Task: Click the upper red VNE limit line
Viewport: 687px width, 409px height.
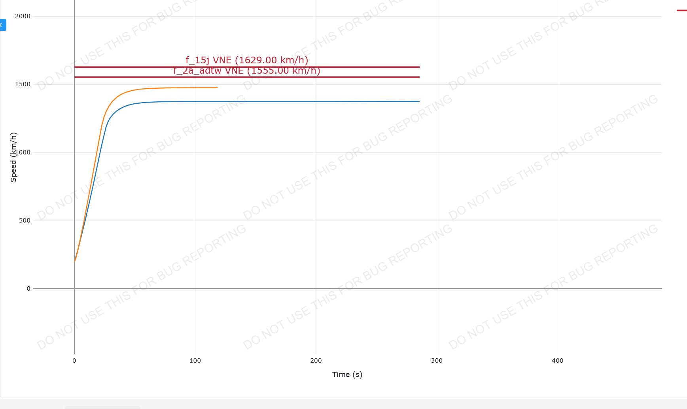Action: pos(356,67)
